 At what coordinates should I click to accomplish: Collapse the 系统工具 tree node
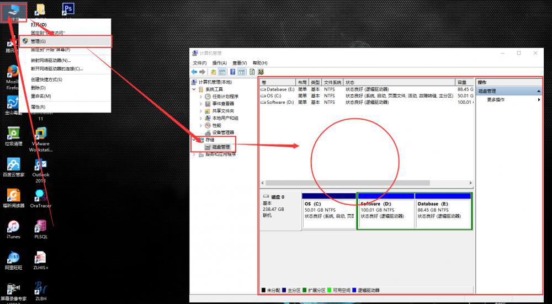(x=194, y=89)
